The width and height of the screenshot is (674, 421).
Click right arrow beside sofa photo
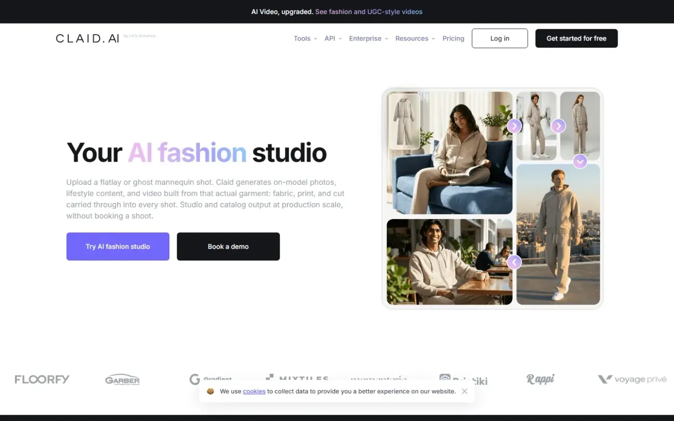tap(514, 126)
